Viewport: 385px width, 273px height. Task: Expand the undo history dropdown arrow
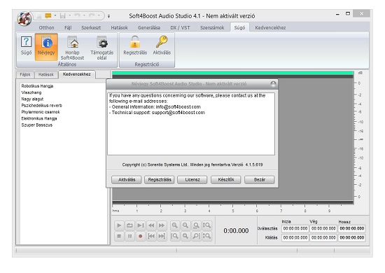point(84,15)
